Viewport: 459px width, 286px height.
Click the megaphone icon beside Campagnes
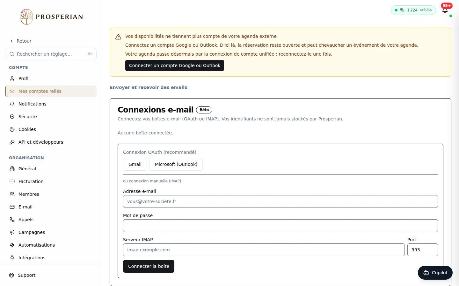click(12, 232)
